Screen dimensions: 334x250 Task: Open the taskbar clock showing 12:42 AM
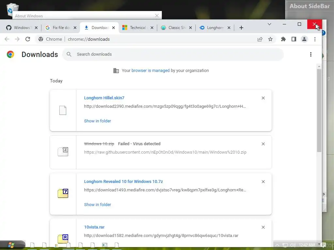pyautogui.click(x=307, y=245)
